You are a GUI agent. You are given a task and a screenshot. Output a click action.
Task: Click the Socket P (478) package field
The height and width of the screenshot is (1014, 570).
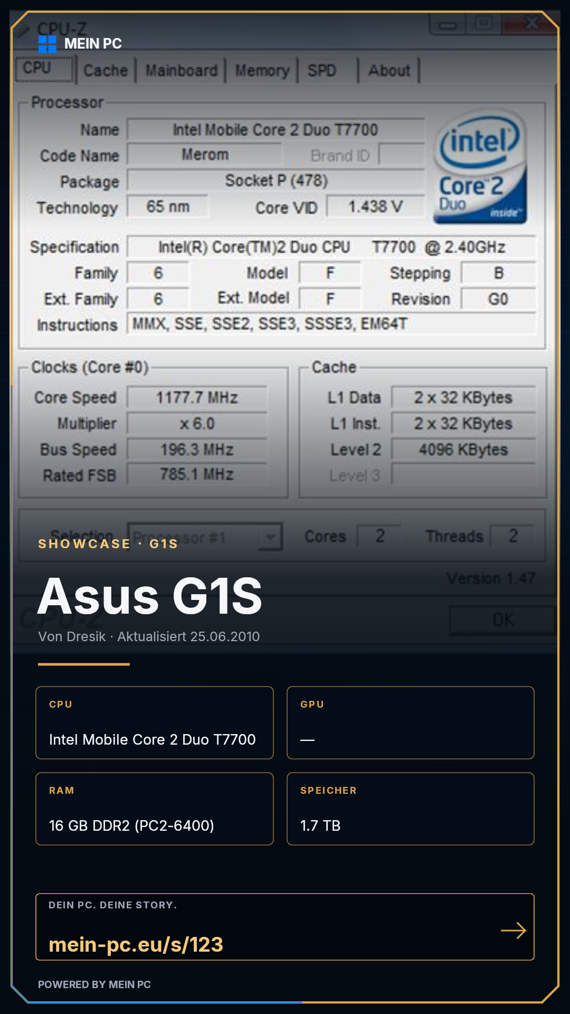(x=275, y=181)
